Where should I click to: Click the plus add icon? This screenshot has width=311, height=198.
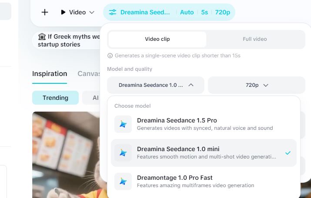45,12
